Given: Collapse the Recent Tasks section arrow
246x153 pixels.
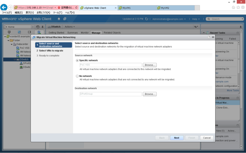Looking at the screenshot, I should click(x=204, y=33).
